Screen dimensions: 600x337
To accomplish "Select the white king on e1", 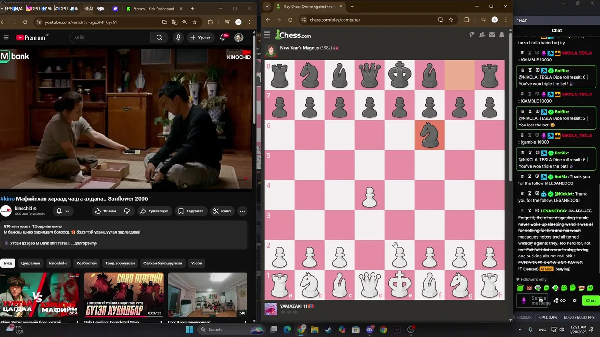I will tap(400, 285).
